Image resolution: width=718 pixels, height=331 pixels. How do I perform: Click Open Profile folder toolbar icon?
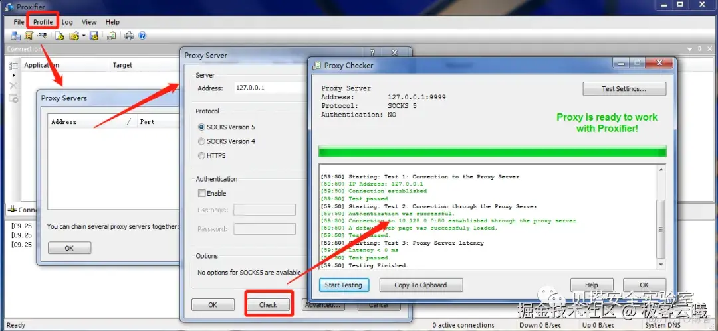point(74,36)
